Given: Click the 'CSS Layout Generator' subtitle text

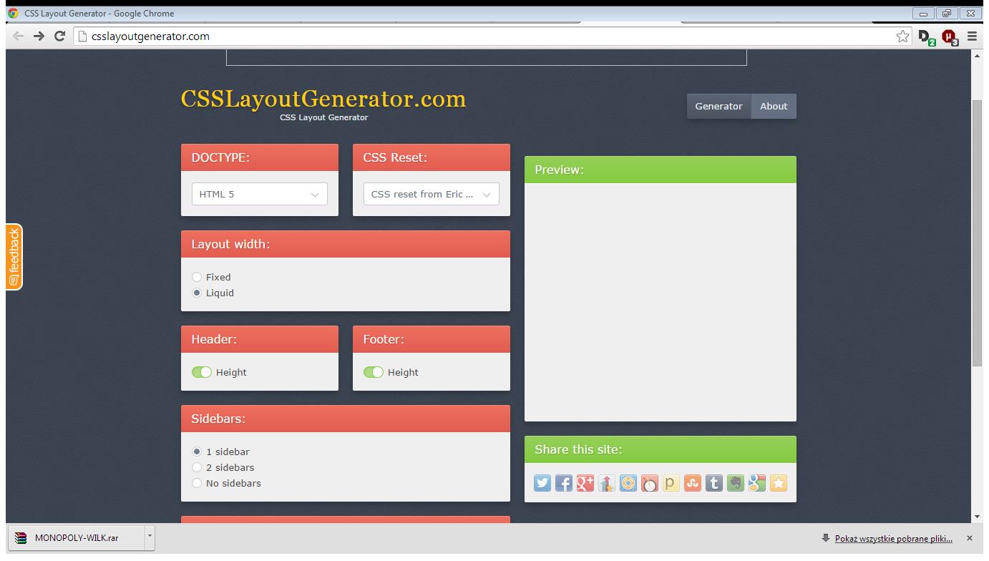Looking at the screenshot, I should [323, 117].
